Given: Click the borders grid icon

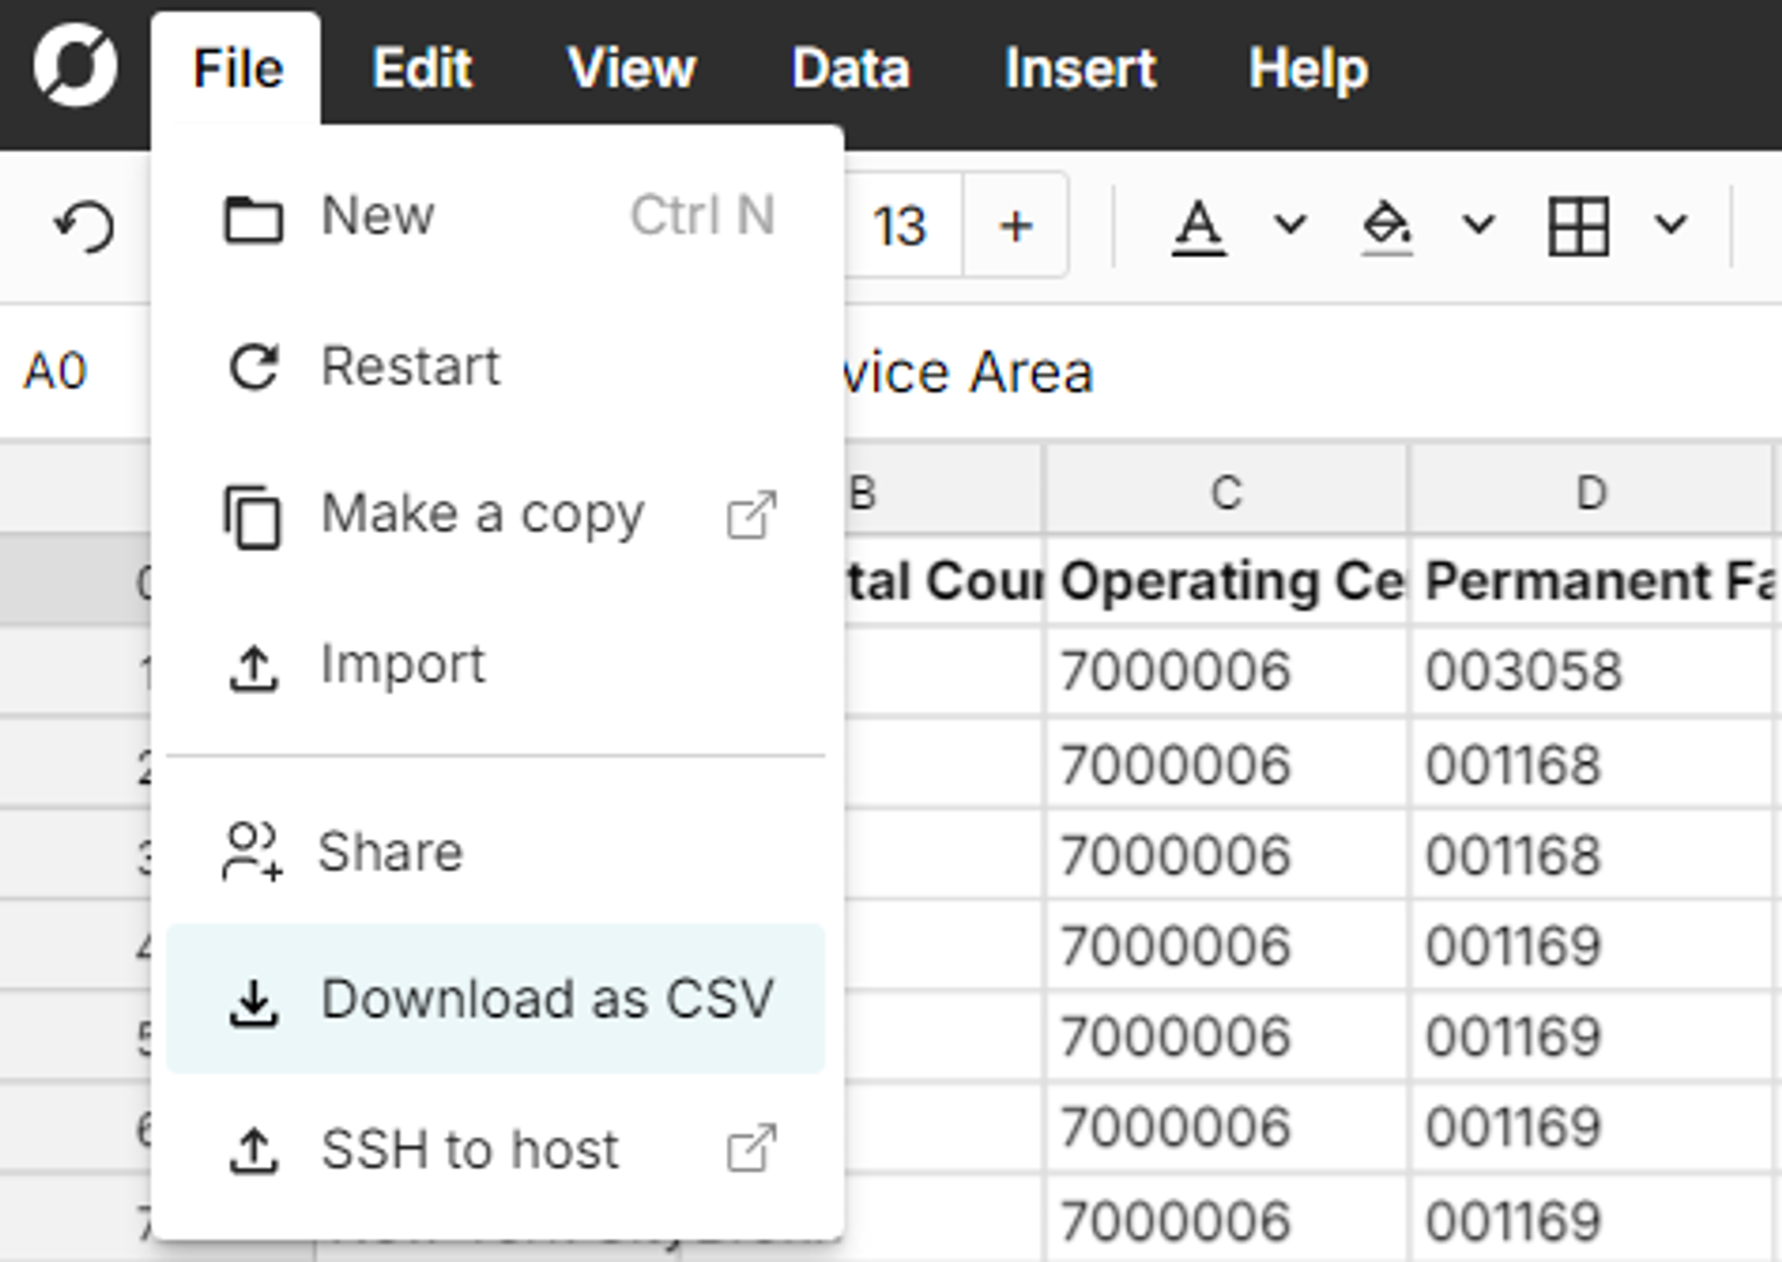Looking at the screenshot, I should (1578, 226).
